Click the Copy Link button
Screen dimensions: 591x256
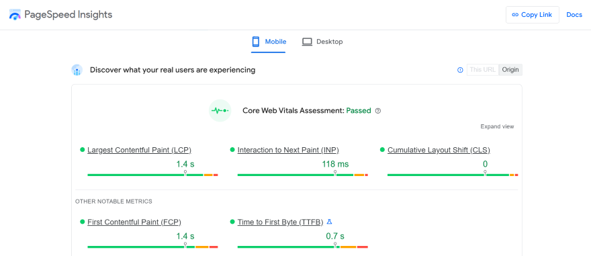click(x=532, y=15)
